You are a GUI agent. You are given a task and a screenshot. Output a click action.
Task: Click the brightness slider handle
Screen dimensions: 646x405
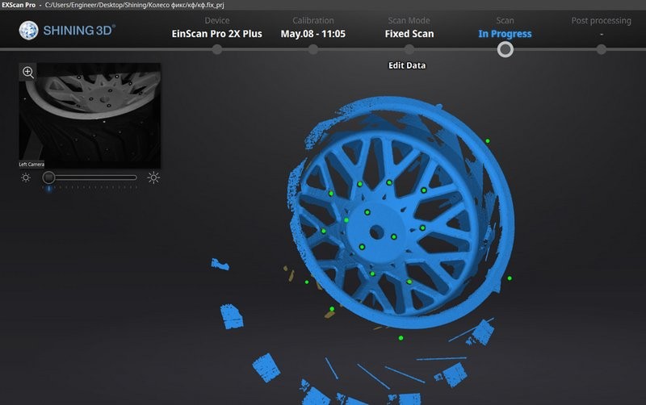[48, 177]
